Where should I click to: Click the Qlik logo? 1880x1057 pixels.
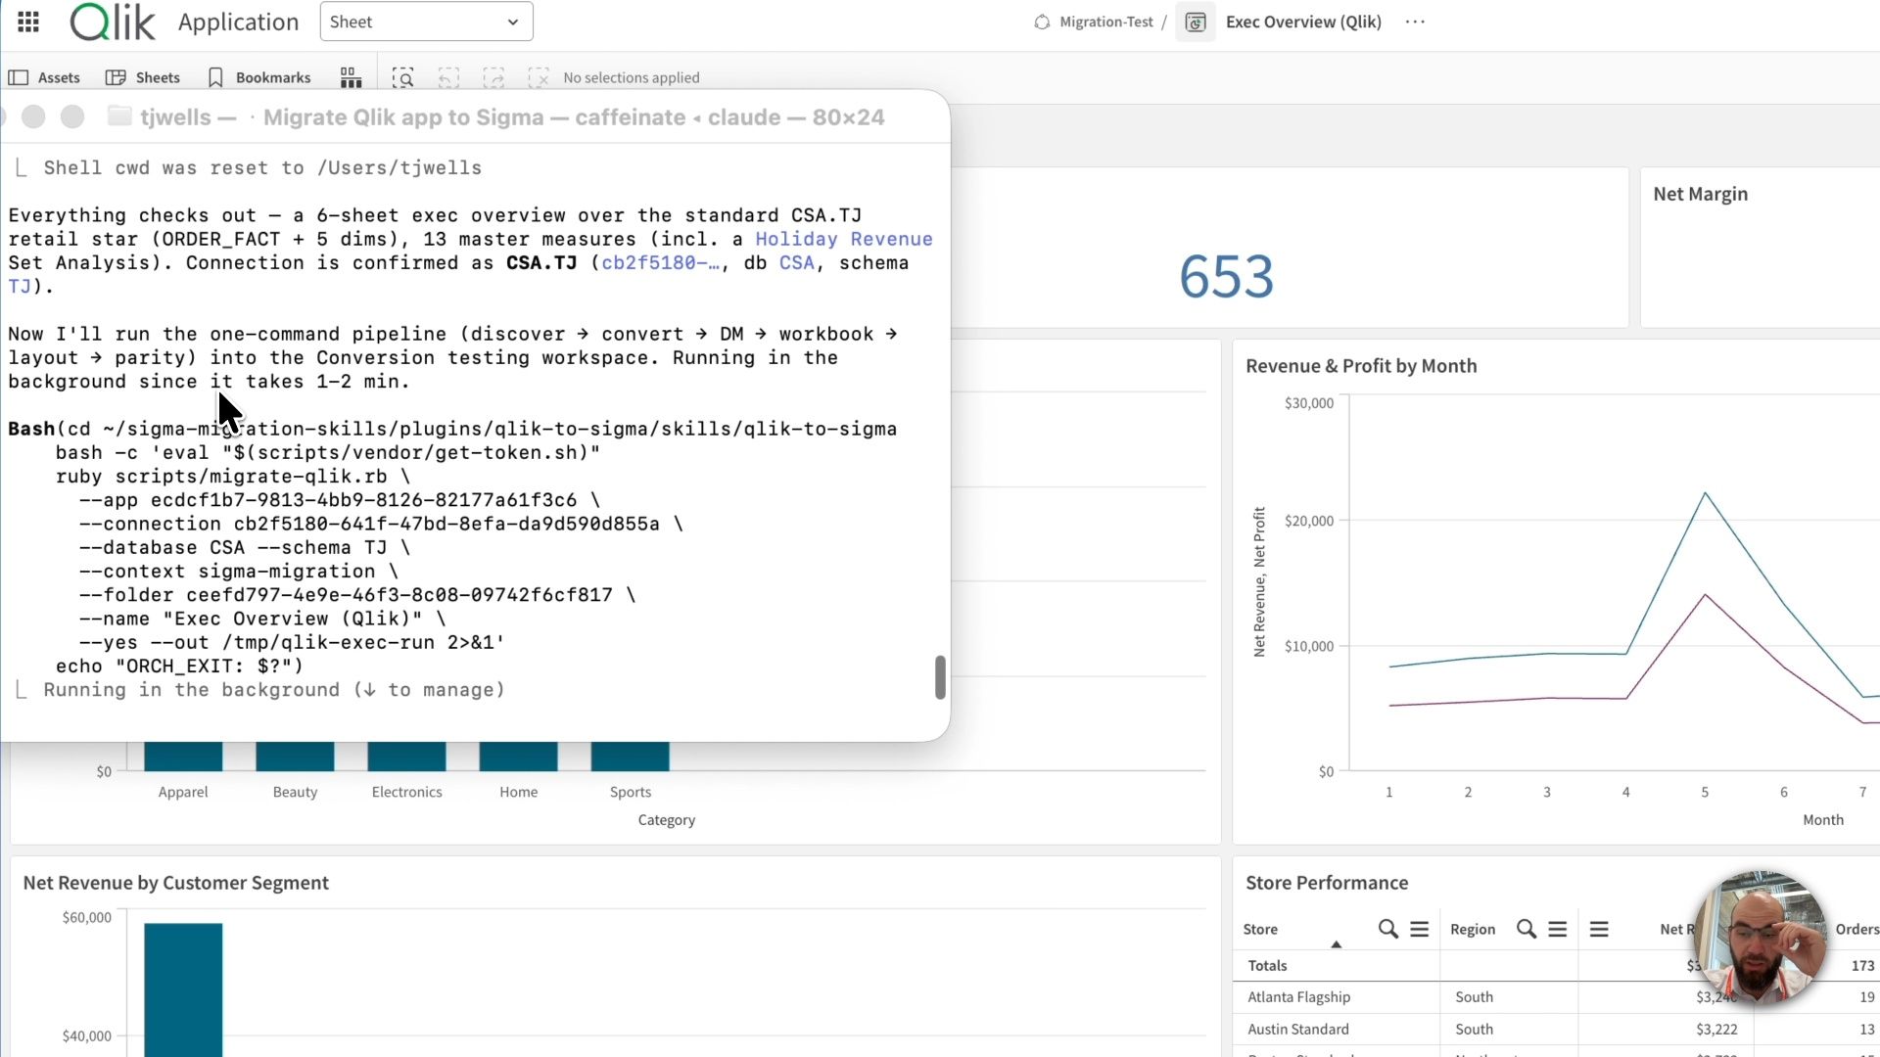pos(113,22)
